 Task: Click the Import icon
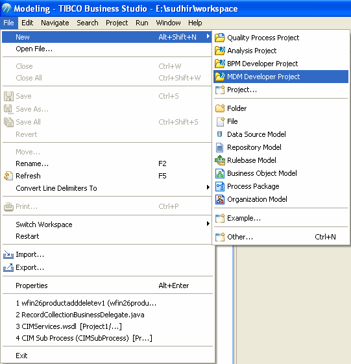pyautogui.click(x=8, y=254)
